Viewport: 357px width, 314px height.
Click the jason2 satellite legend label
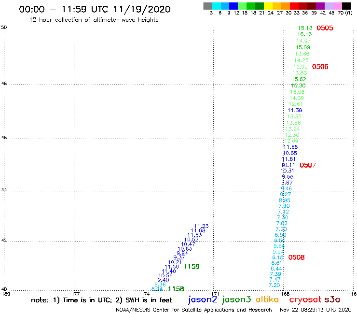203,300
